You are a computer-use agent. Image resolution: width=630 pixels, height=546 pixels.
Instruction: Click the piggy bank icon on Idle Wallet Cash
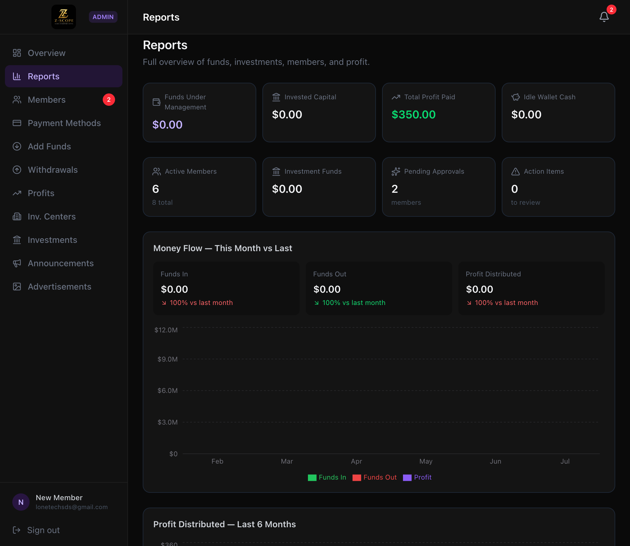(x=516, y=97)
